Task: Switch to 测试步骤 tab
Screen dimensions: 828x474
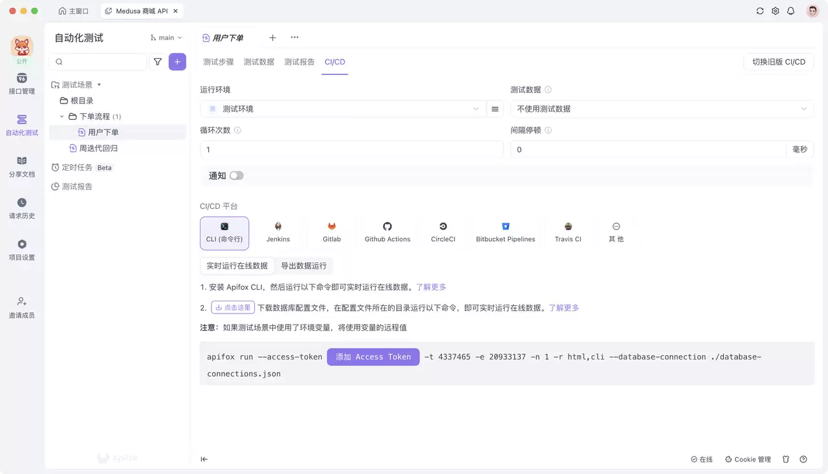Action: point(218,62)
